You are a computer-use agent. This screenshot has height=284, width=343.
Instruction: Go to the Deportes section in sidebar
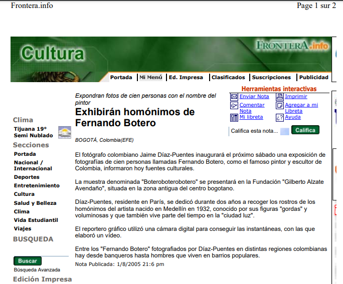coord(27,177)
